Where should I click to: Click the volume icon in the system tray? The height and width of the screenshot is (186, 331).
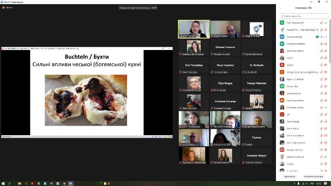[x=307, y=184]
